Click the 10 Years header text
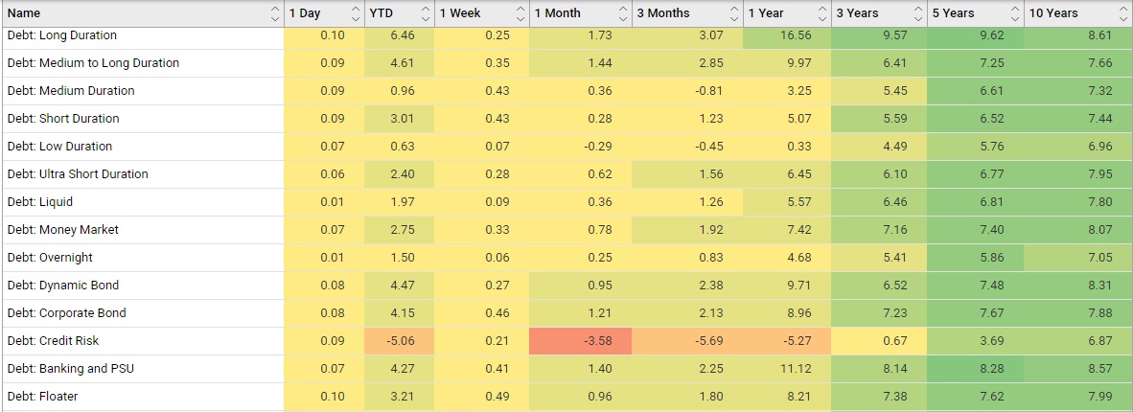 point(1053,13)
